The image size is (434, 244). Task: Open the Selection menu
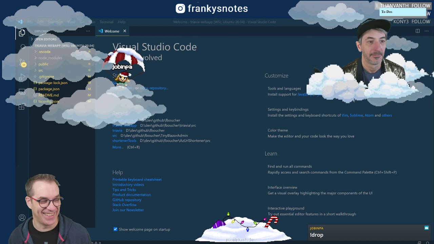(55, 22)
